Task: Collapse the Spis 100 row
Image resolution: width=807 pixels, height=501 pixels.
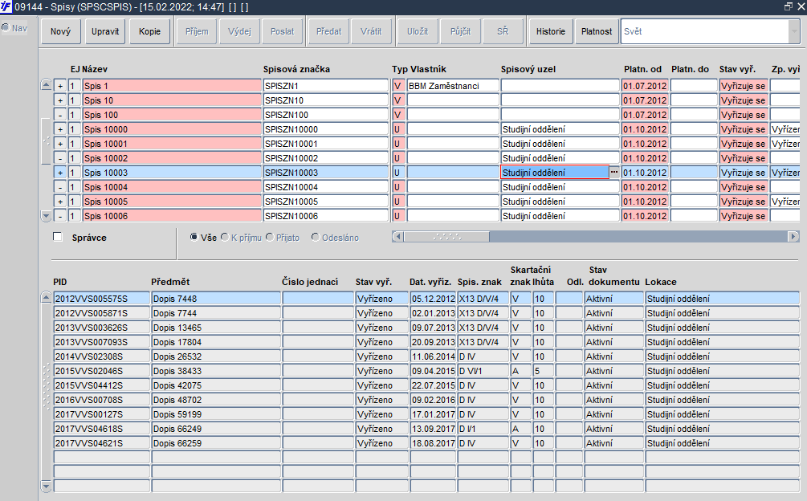Action: (60, 115)
